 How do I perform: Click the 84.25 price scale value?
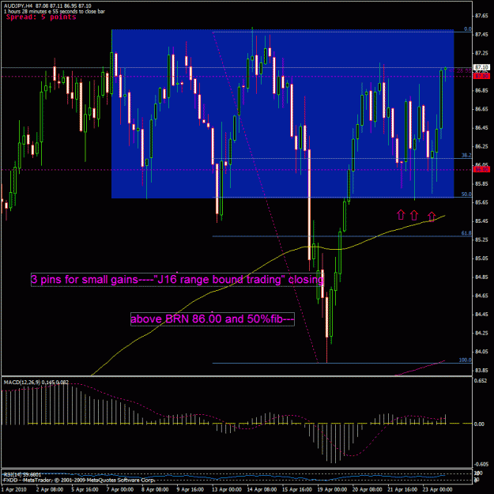pos(481,333)
